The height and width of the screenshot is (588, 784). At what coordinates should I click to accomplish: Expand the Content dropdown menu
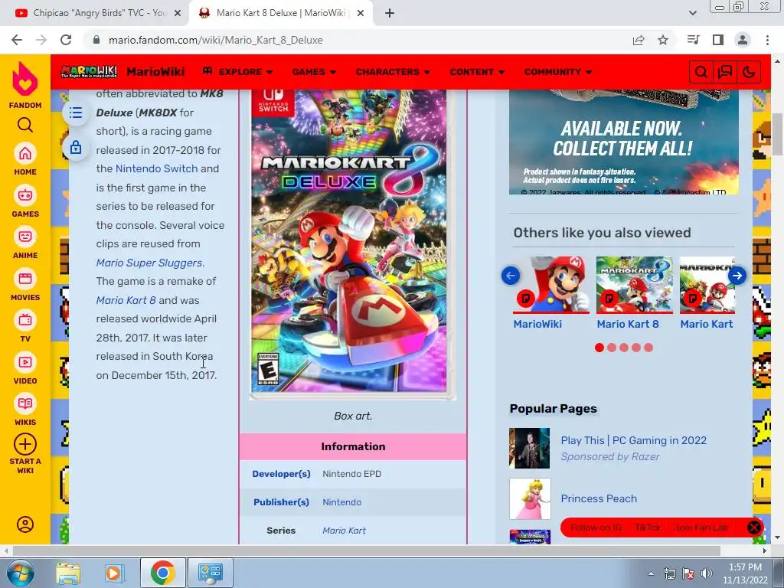pyautogui.click(x=477, y=72)
